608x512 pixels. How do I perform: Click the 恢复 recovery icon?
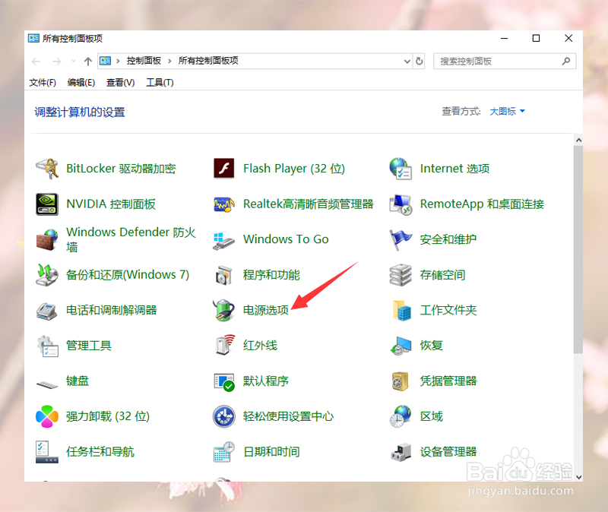coord(401,346)
